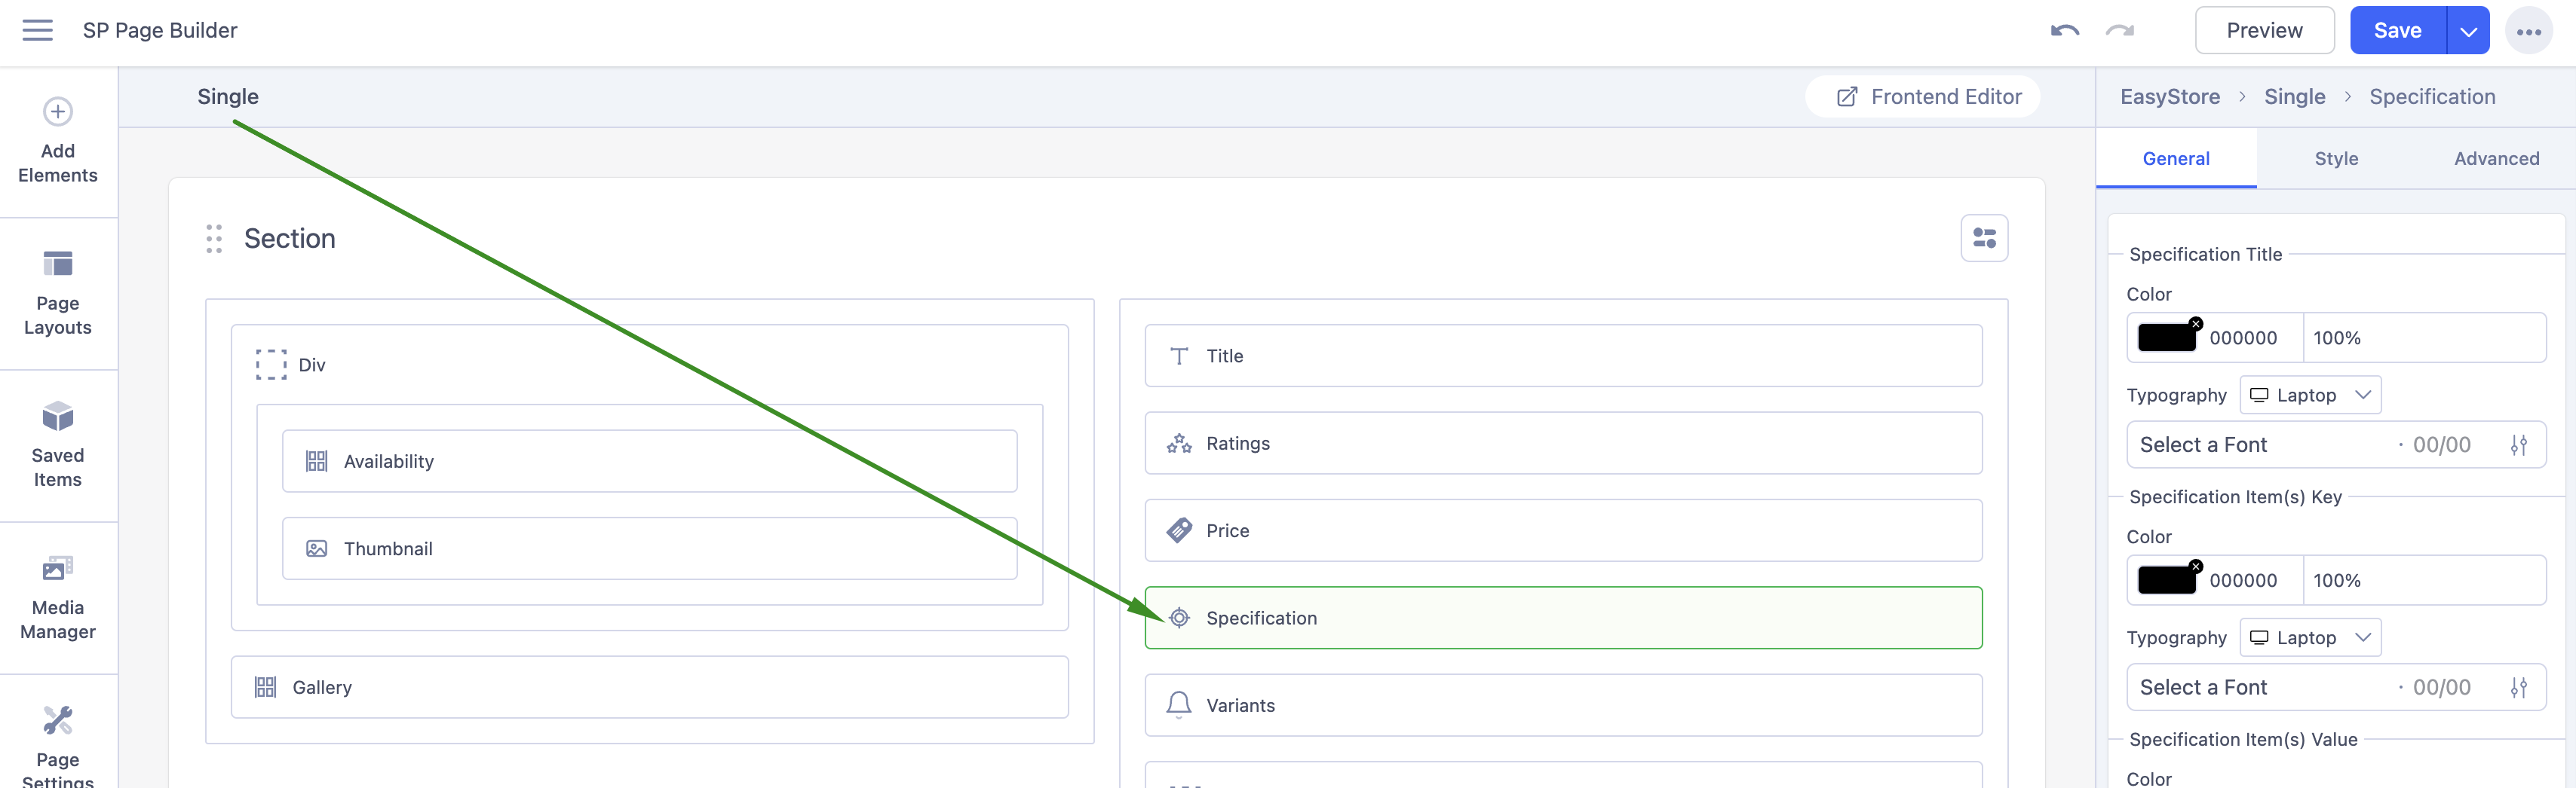This screenshot has width=2576, height=788.
Task: Click Specification Item(s) Key font selector field
Action: click(x=2260, y=688)
